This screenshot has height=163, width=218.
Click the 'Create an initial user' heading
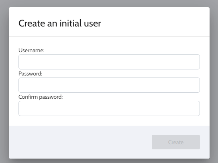click(x=60, y=23)
